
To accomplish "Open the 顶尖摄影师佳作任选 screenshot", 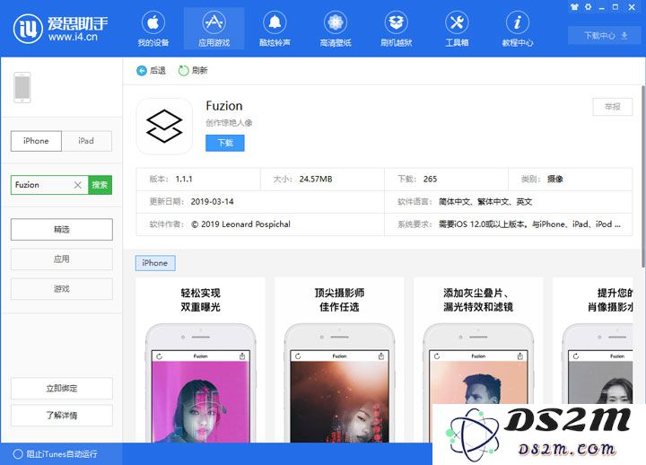I will 339,360.
